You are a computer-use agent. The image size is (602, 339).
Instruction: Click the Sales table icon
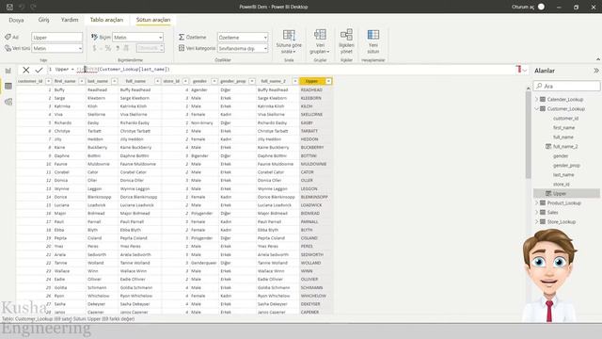tap(543, 212)
